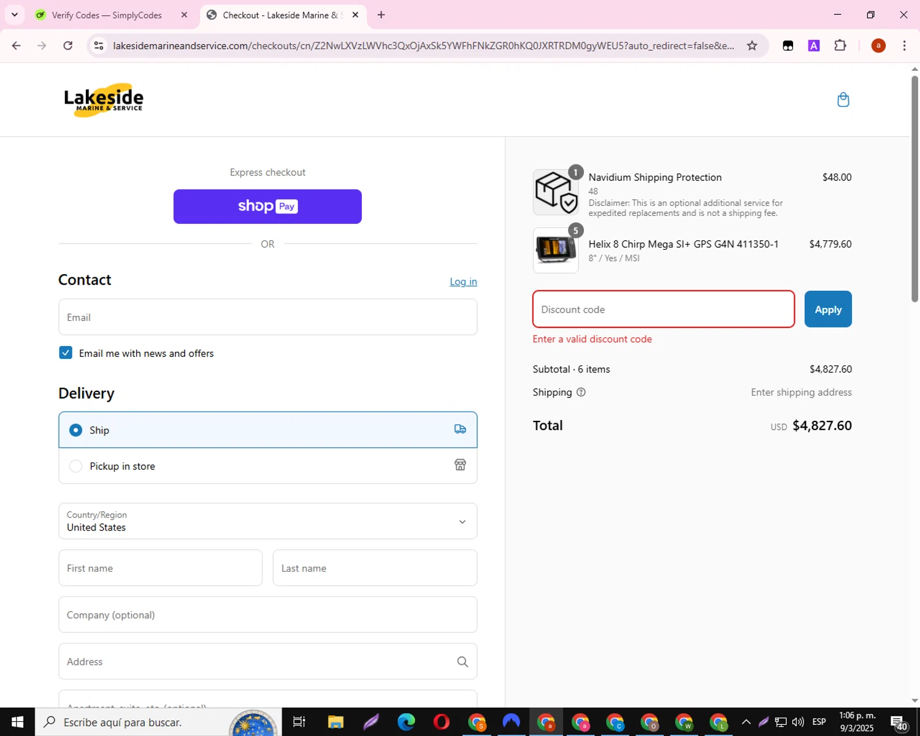Open the cart bag icon in header
The width and height of the screenshot is (920, 736).
(843, 99)
